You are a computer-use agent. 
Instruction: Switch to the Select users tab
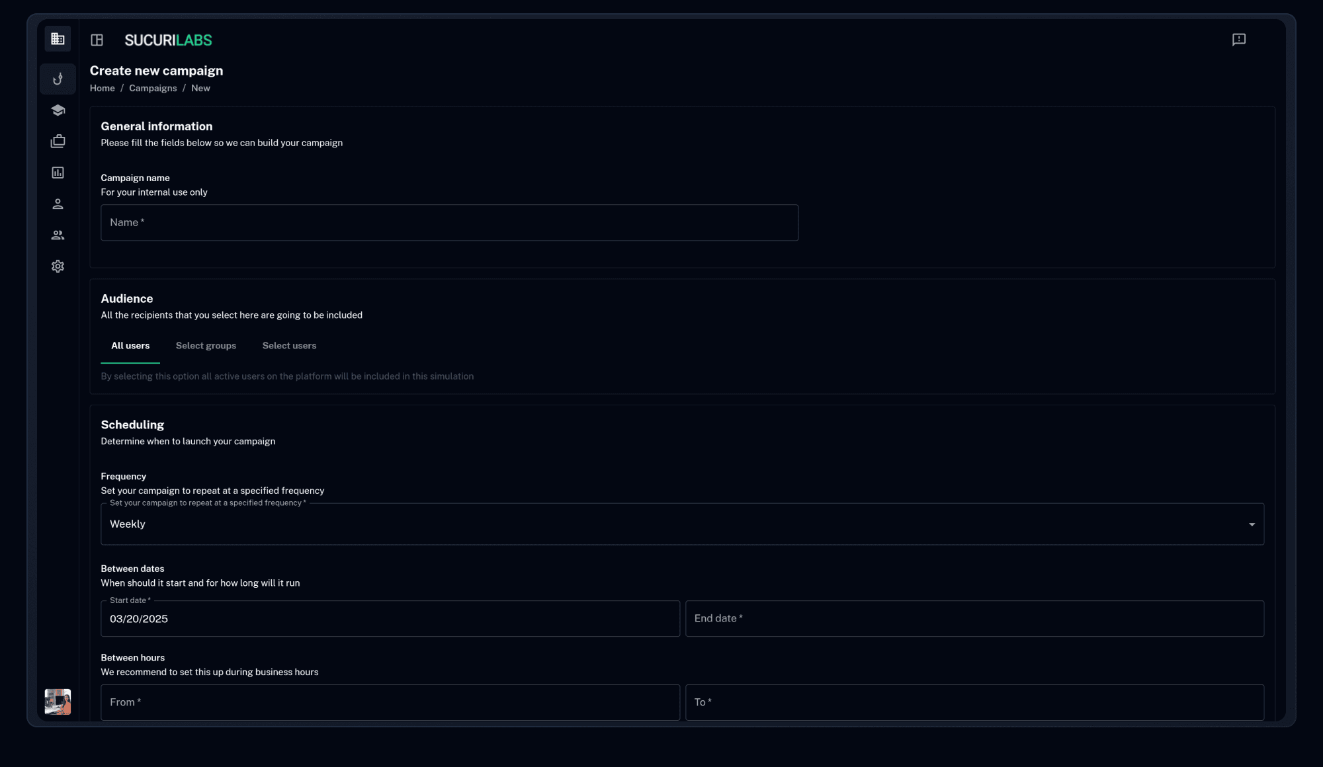tap(289, 346)
